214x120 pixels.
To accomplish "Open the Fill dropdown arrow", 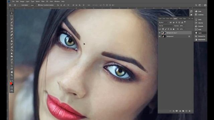I will (184, 29).
